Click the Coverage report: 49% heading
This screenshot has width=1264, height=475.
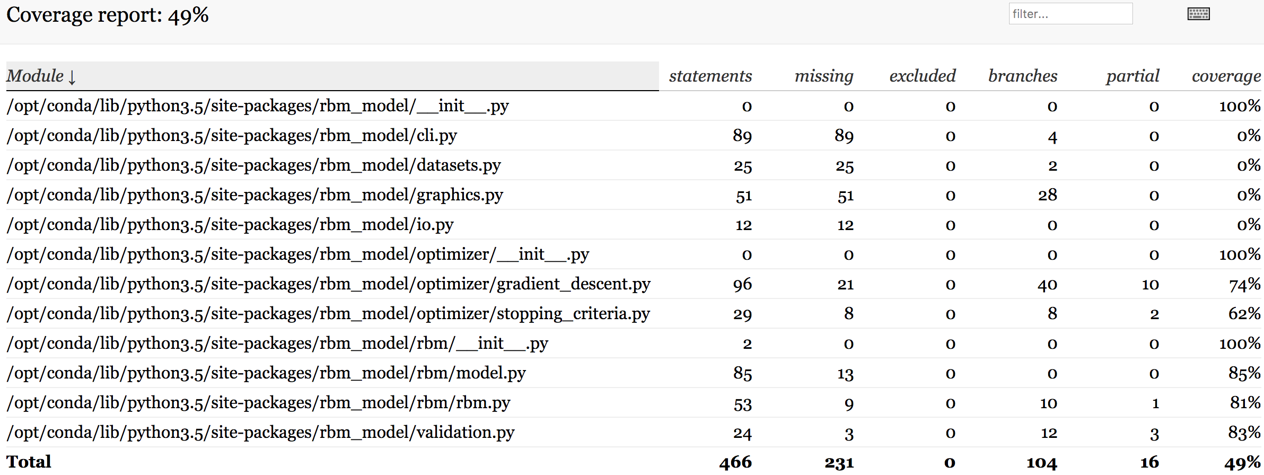point(108,15)
